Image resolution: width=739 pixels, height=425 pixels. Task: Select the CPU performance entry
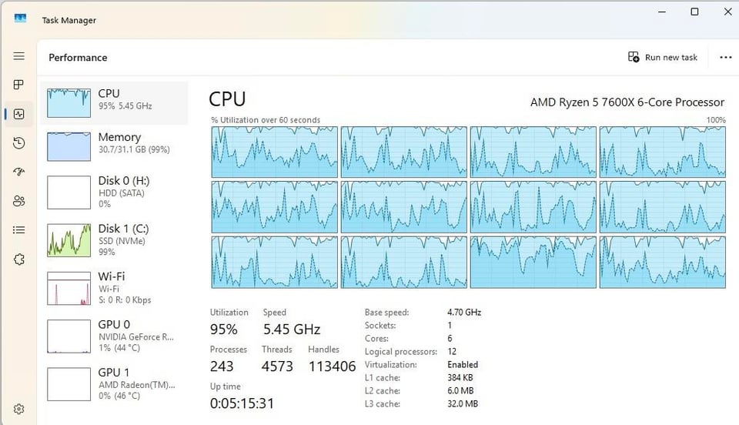coord(114,102)
